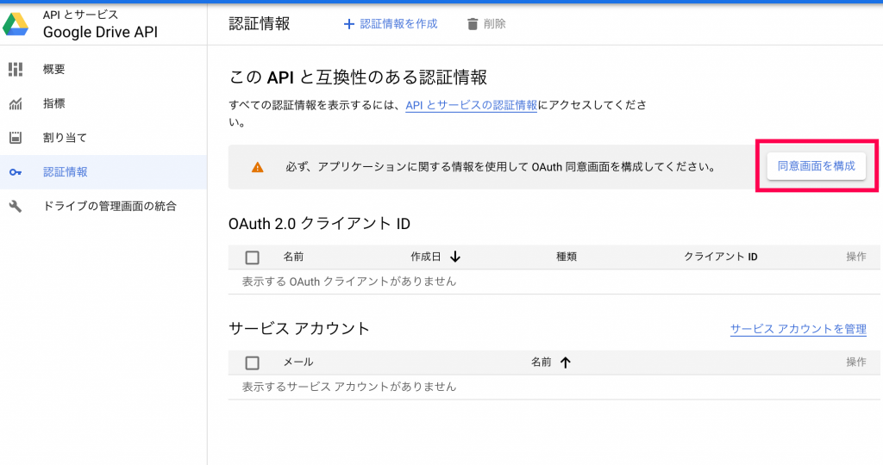The image size is (883, 465).
Task: Click the Google Drive API title
Action: tap(100, 32)
